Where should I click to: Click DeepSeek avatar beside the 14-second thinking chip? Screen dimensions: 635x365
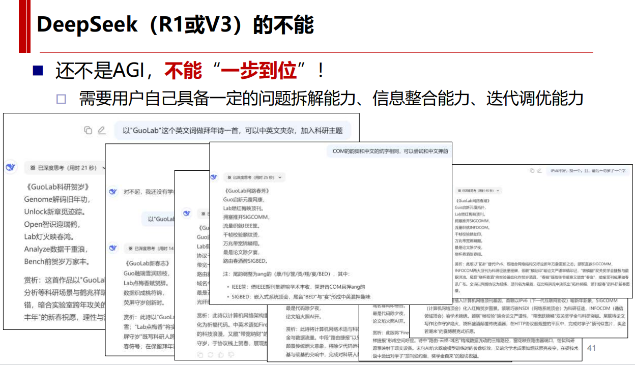tap(113, 248)
